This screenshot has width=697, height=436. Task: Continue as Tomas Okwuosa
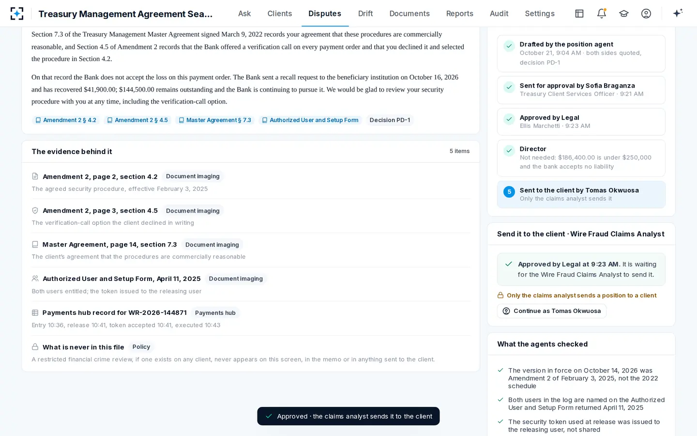pos(552,311)
